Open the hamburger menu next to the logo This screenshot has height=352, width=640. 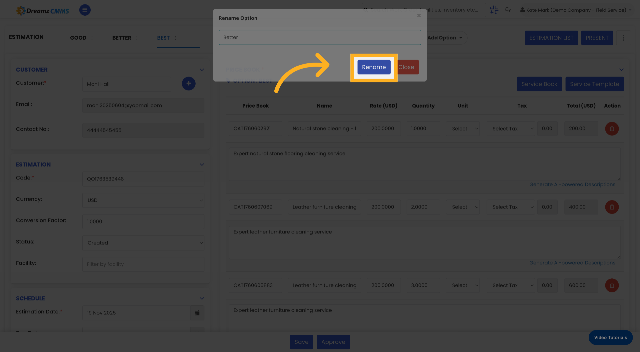tap(85, 10)
